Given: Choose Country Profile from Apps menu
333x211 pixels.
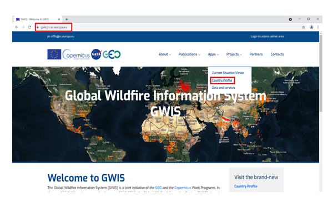Looking at the screenshot, I should pyautogui.click(x=222, y=81).
